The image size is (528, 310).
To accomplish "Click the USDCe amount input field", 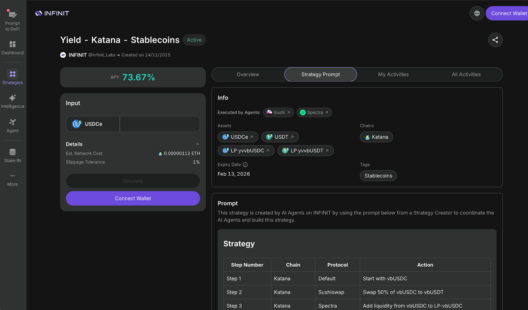I will pos(160,124).
